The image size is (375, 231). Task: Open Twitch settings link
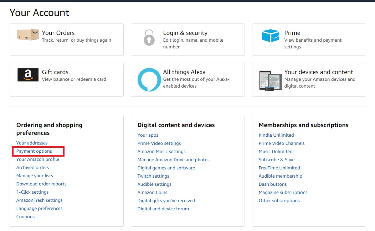coord(153,176)
